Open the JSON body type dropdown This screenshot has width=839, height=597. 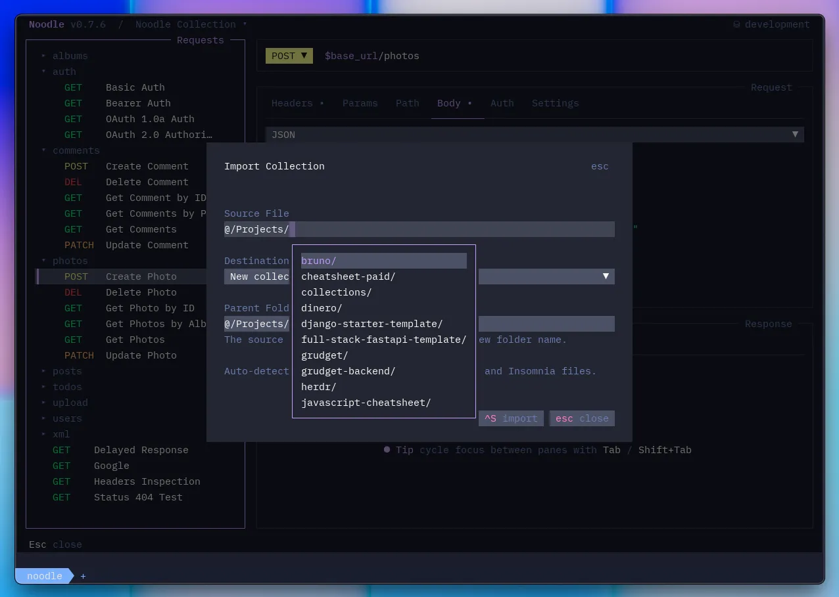[535, 135]
